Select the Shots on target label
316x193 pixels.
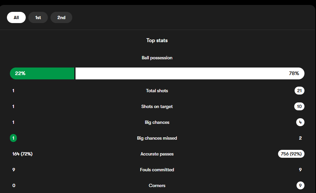point(157,106)
